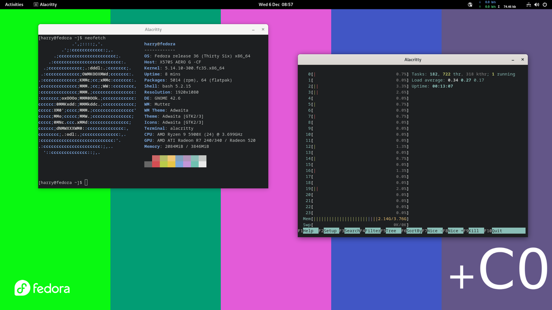Click the 'Uptime: 8 mins' line

pyautogui.click(x=162, y=74)
